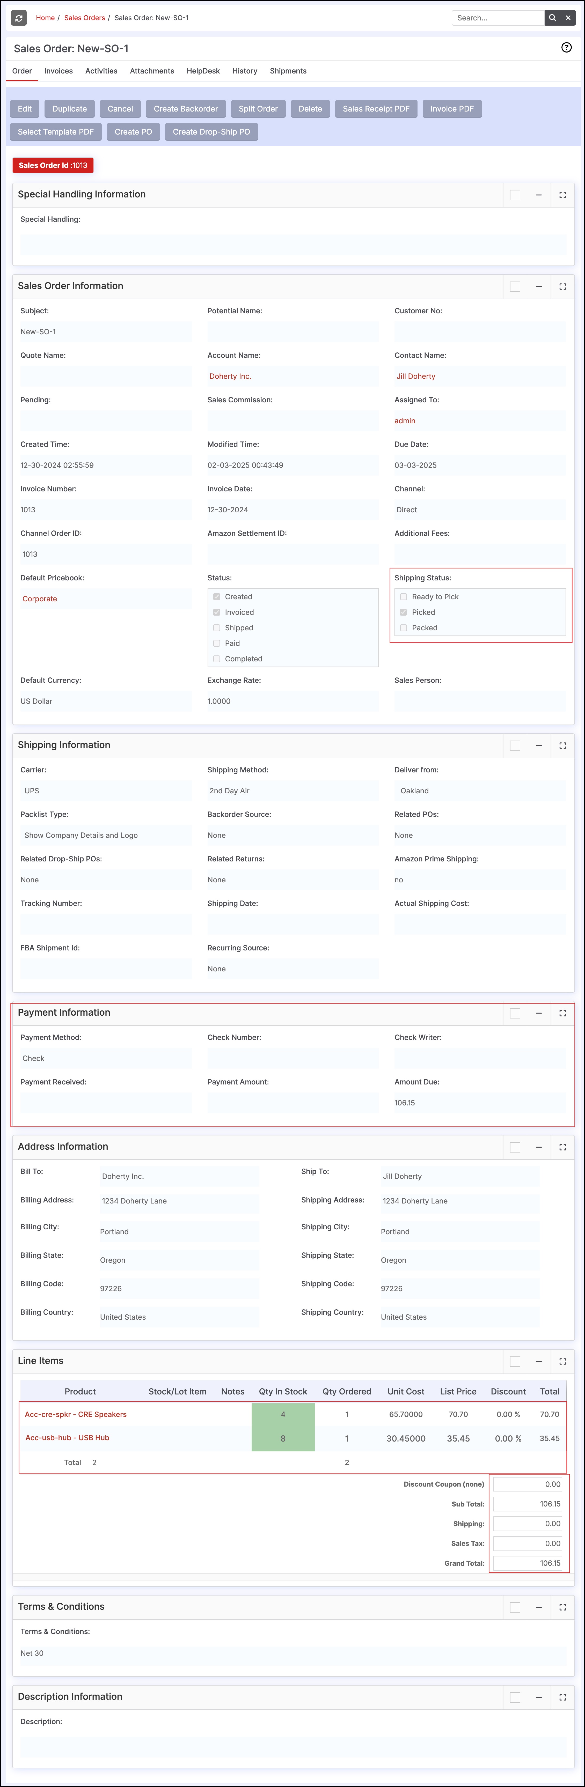Screen dimensions: 585x1787
Task: Minimize the Payment Information panel
Action: [x=538, y=1014]
